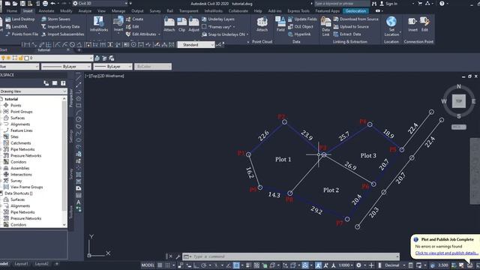Expand the Edit Attributes dropdown arrow
This screenshot has width=480, height=270.
159,34
